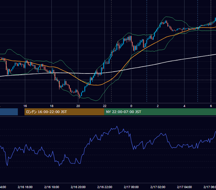This screenshot has width=216, height=190.
Task: Click the '4' hour label on upper axis
Action: tap(184, 106)
